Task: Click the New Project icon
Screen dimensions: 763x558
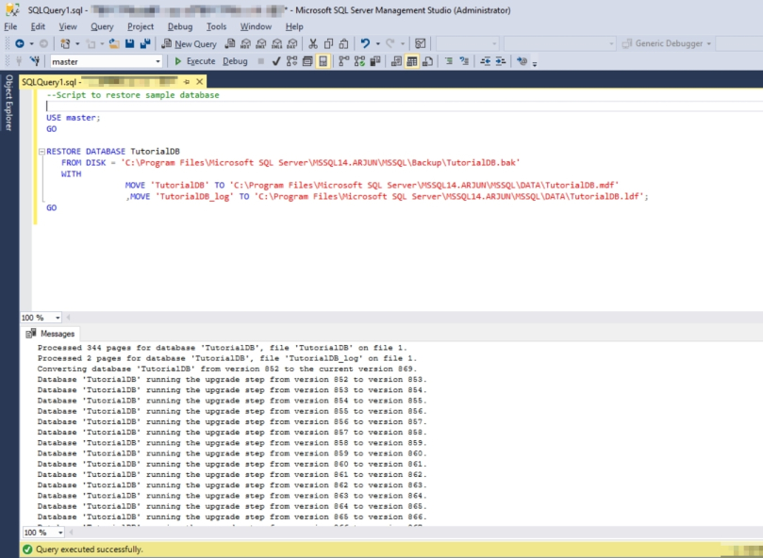Action: coord(65,43)
